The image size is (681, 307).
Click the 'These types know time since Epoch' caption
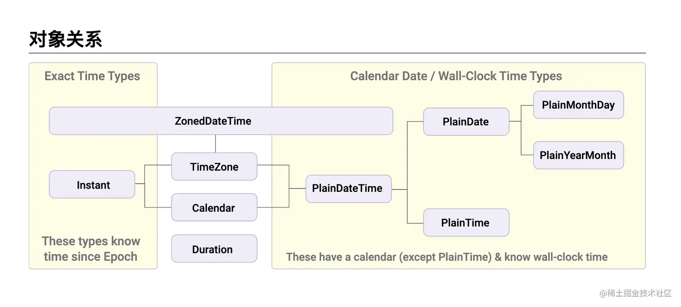click(91, 249)
